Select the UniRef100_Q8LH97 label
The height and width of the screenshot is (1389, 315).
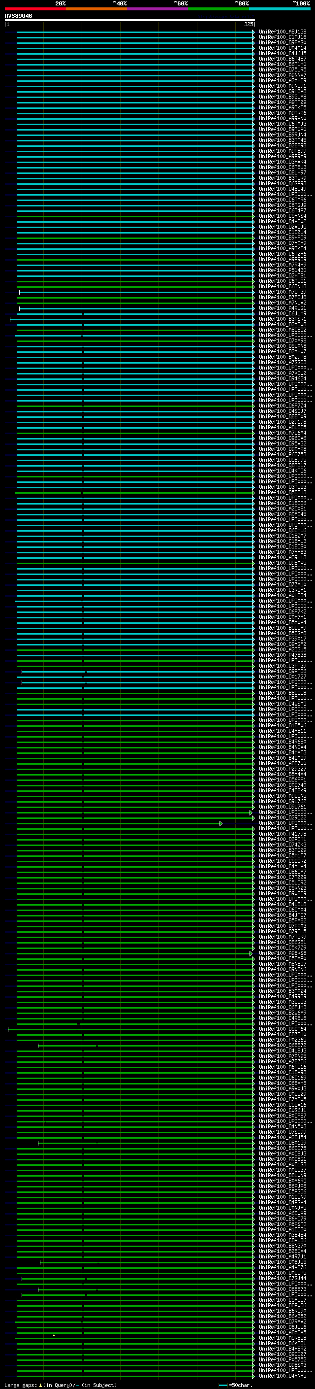point(283,172)
